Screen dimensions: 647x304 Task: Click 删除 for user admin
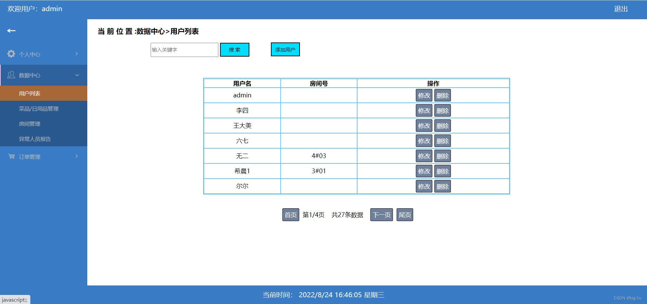(442, 95)
